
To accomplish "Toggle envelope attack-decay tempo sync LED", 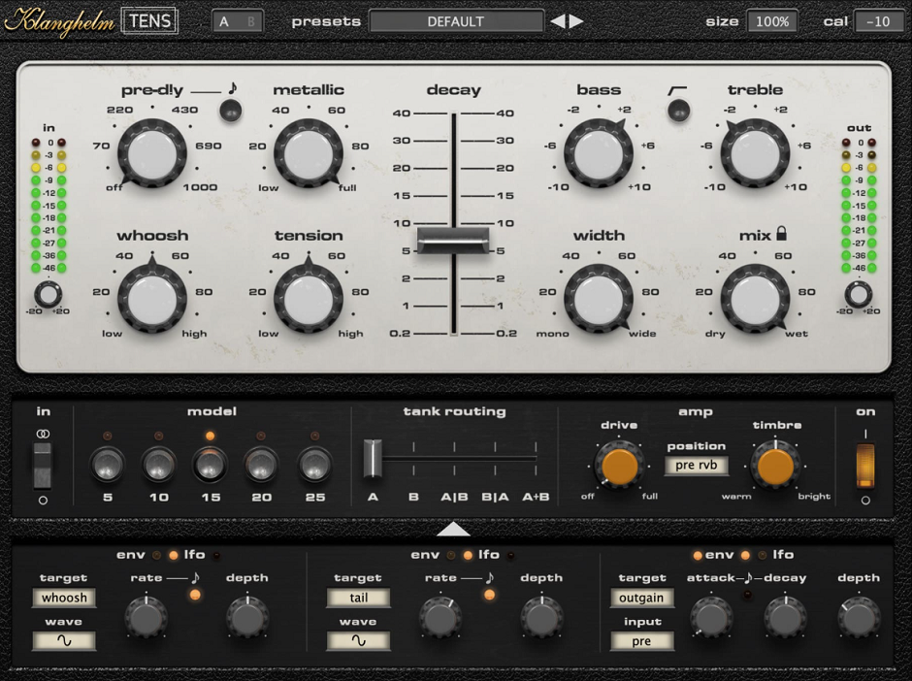I will click(747, 595).
